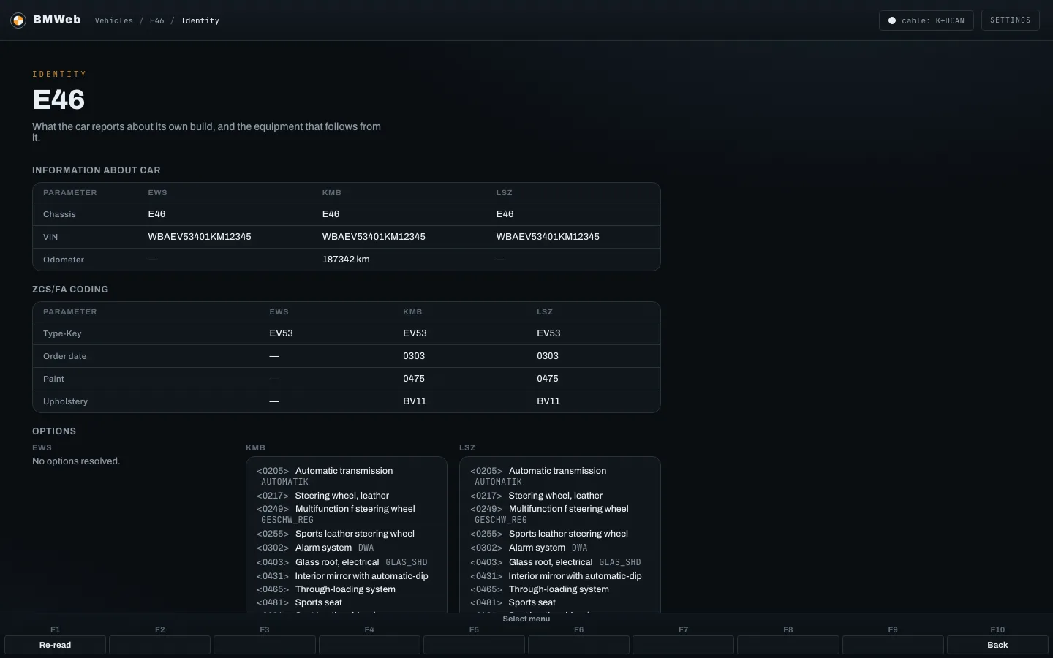Click the KMB VIN value WBAEV53401KM12345

374,237
